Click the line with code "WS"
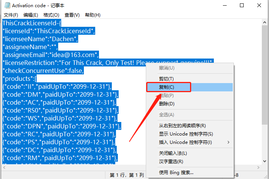This screenshot has width=269, height=179. (x=60, y=118)
